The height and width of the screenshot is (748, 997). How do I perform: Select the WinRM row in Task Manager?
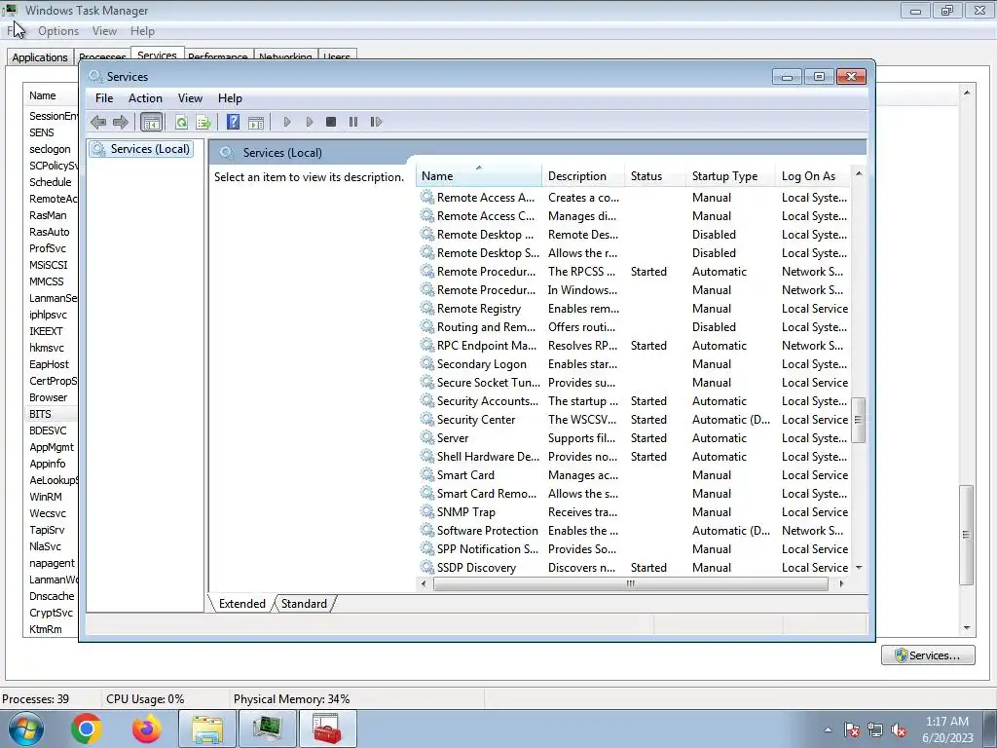[51, 497]
